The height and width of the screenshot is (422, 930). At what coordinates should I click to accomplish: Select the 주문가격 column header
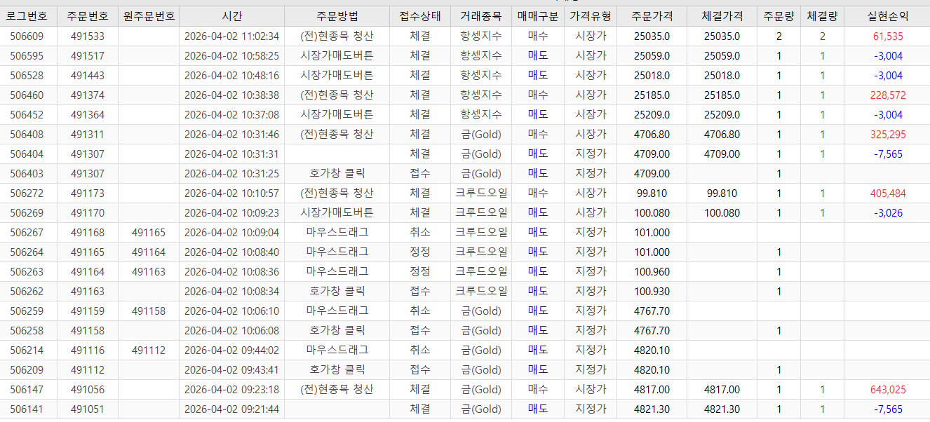point(652,16)
